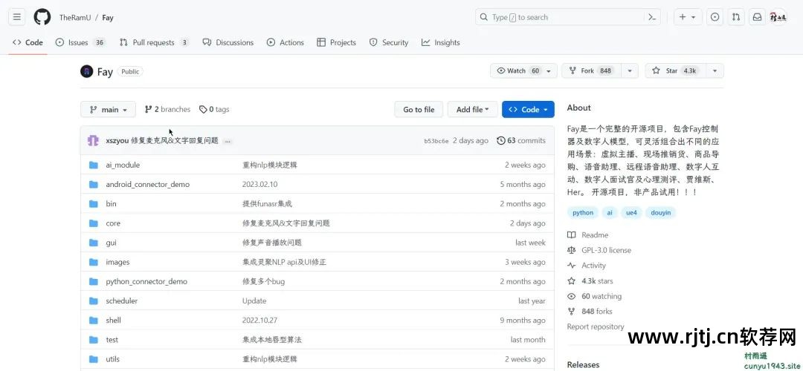Open the user profile avatar menu
The height and width of the screenshot is (371, 803).
[x=778, y=17]
